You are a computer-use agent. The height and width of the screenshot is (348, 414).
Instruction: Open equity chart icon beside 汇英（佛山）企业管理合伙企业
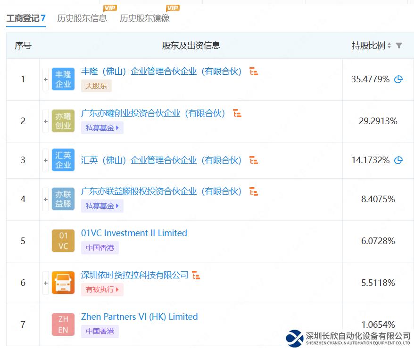pyautogui.click(x=254, y=160)
